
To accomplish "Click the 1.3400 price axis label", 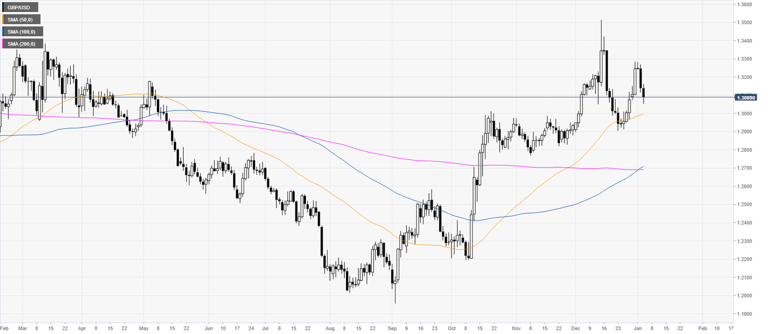I will coord(745,41).
